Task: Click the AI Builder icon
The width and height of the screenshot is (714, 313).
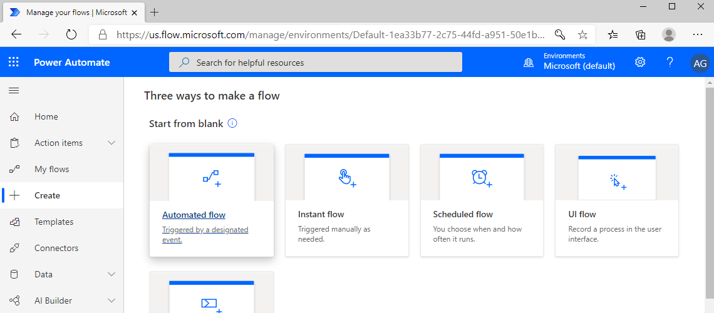Action: [x=14, y=300]
